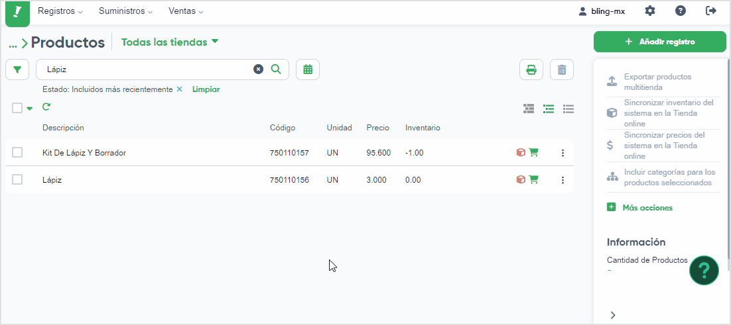Check the Lápiz product checkbox
The height and width of the screenshot is (325, 731).
pyautogui.click(x=17, y=179)
